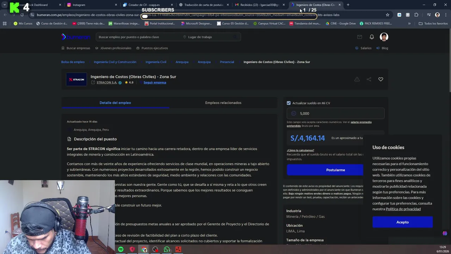Screen dimensions: 451x254
Task: Open Tiendamia del mundo bookmark
Action: [305, 24]
